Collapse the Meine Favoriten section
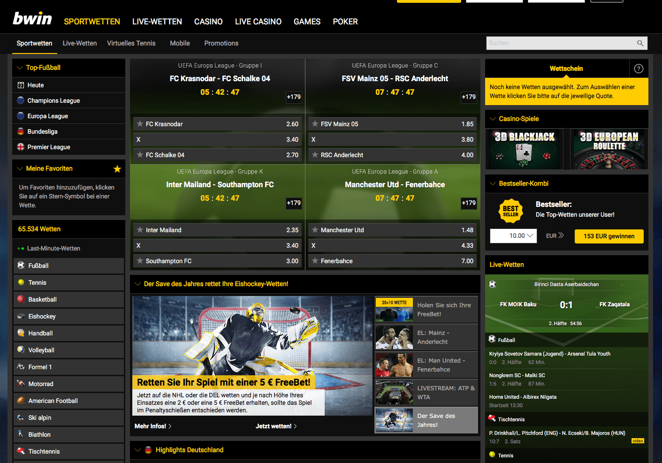Screen dimensions: 662x463 click(20, 168)
